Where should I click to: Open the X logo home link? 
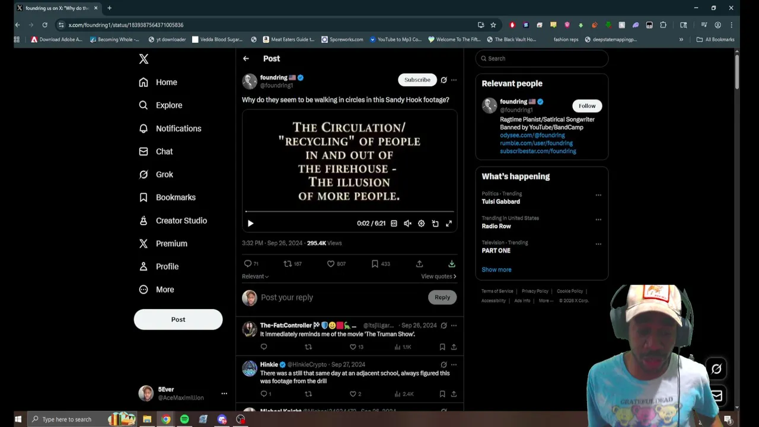click(x=143, y=59)
